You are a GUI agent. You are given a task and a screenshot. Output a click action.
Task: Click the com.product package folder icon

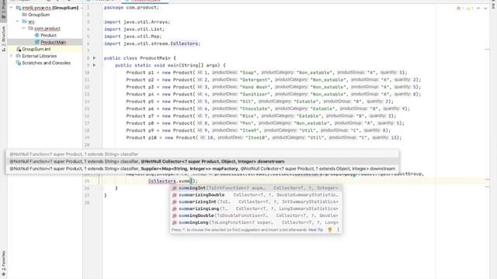pyautogui.click(x=30, y=29)
